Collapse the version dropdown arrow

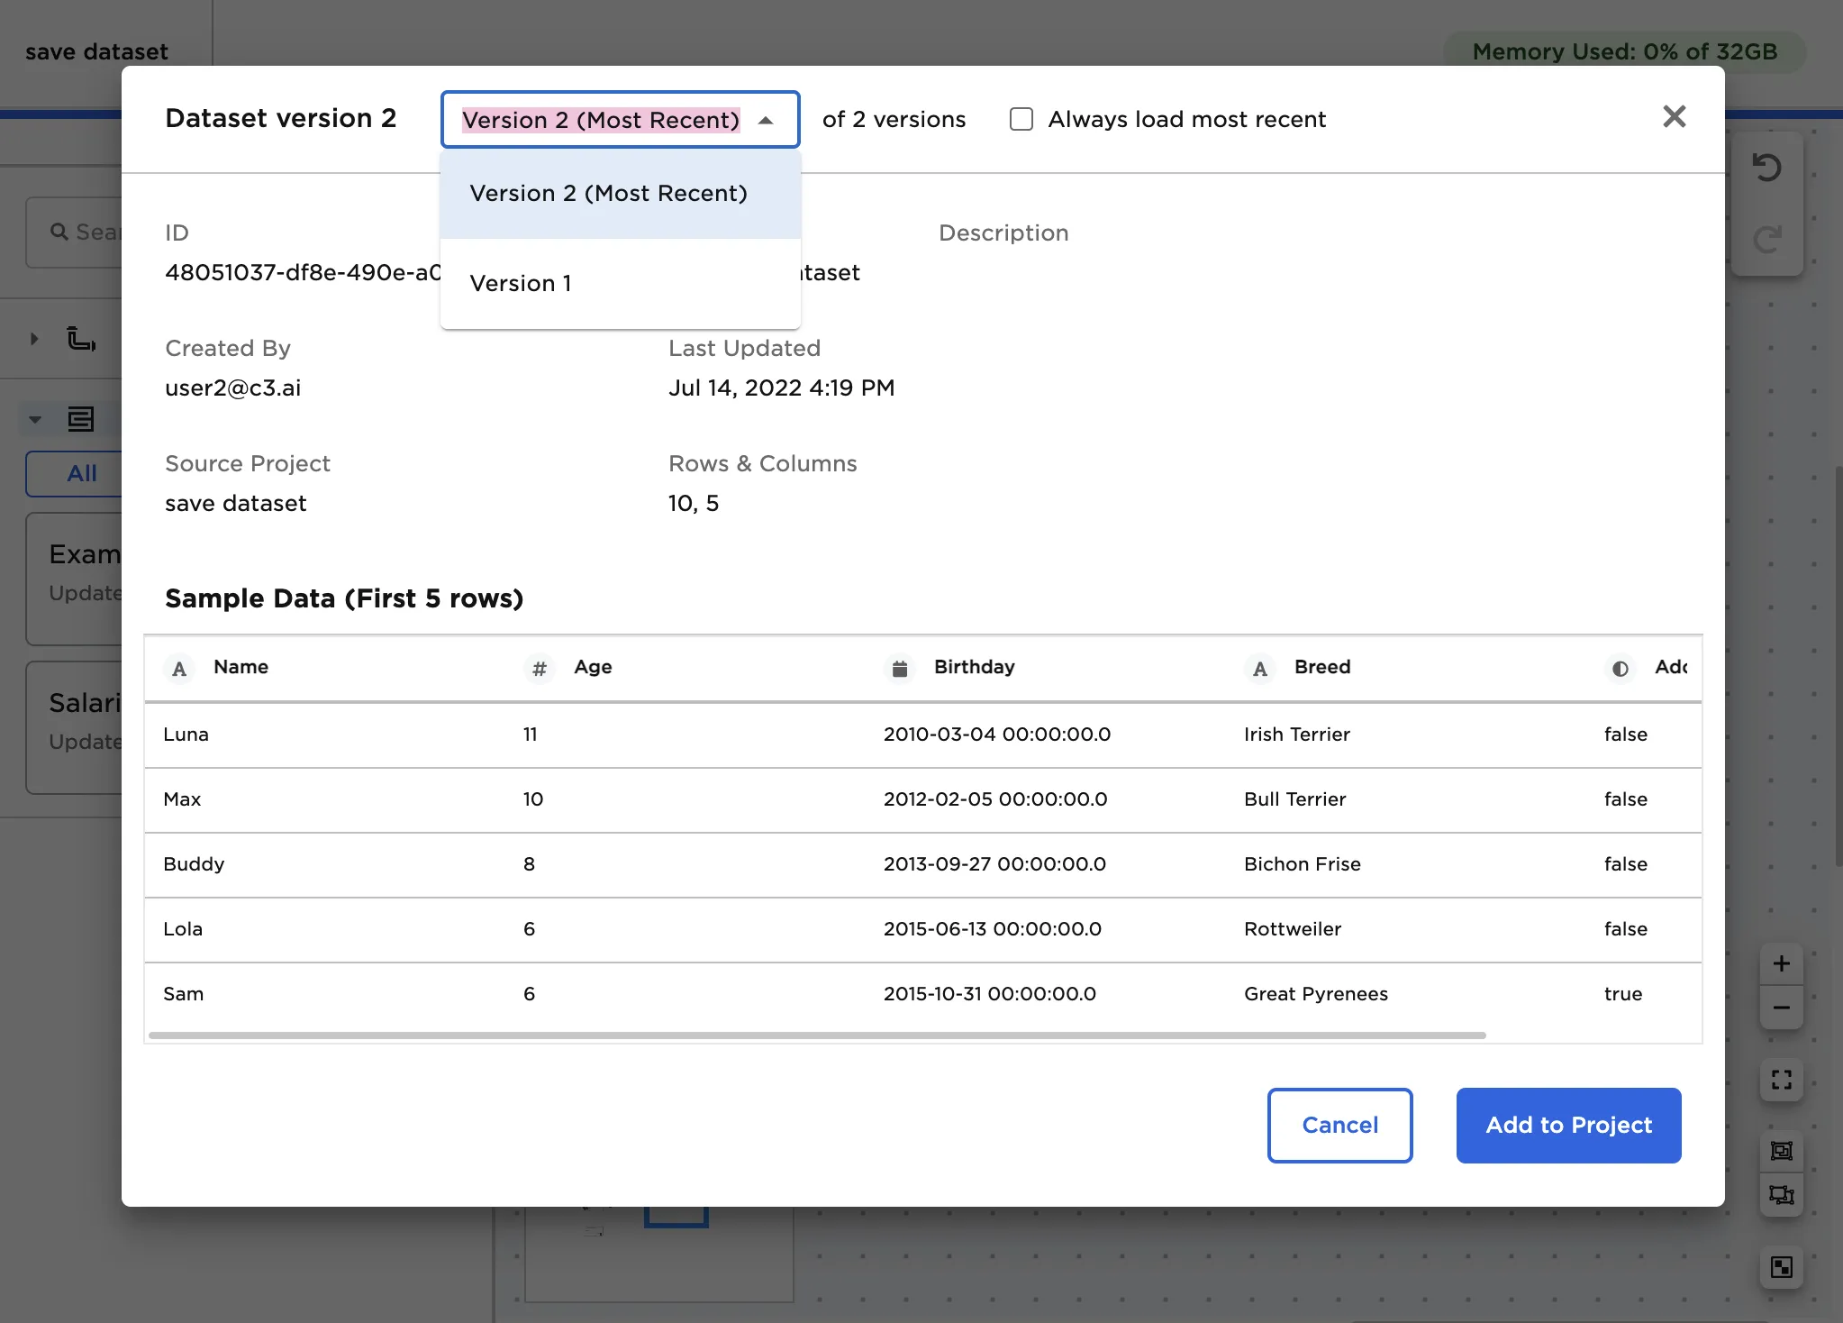point(766,120)
